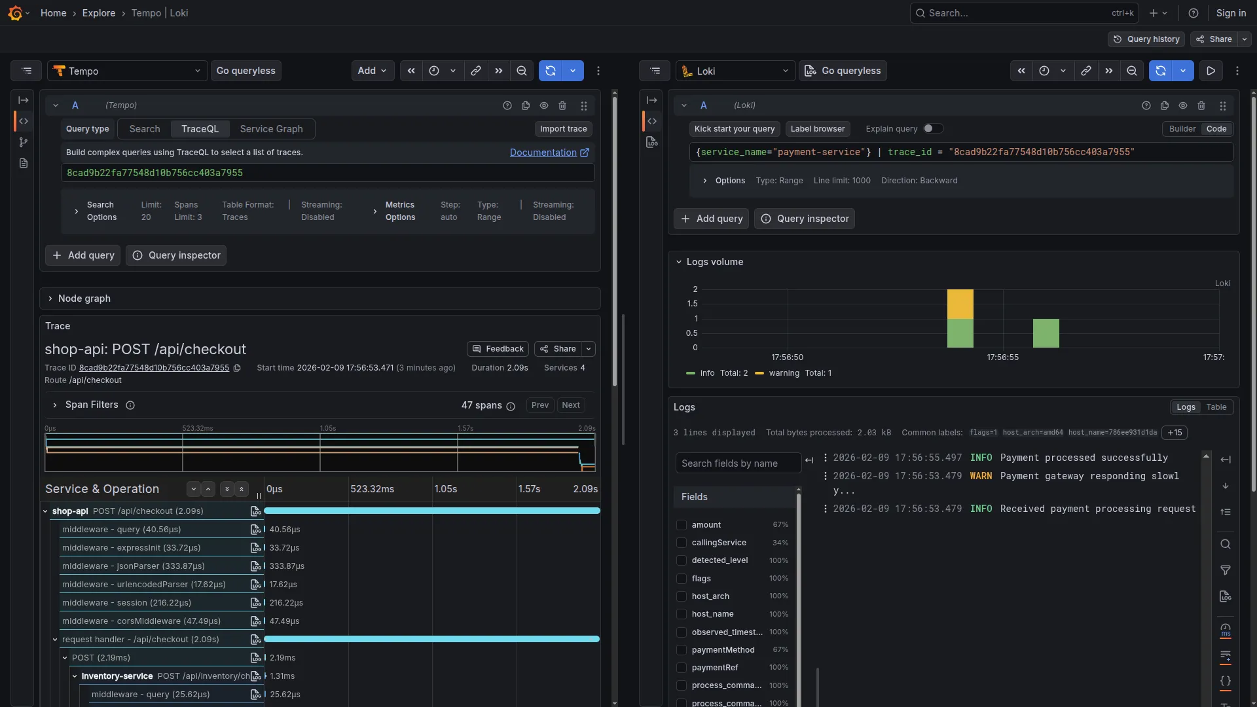
Task: Toggle the Explain query switch
Action: point(933,129)
